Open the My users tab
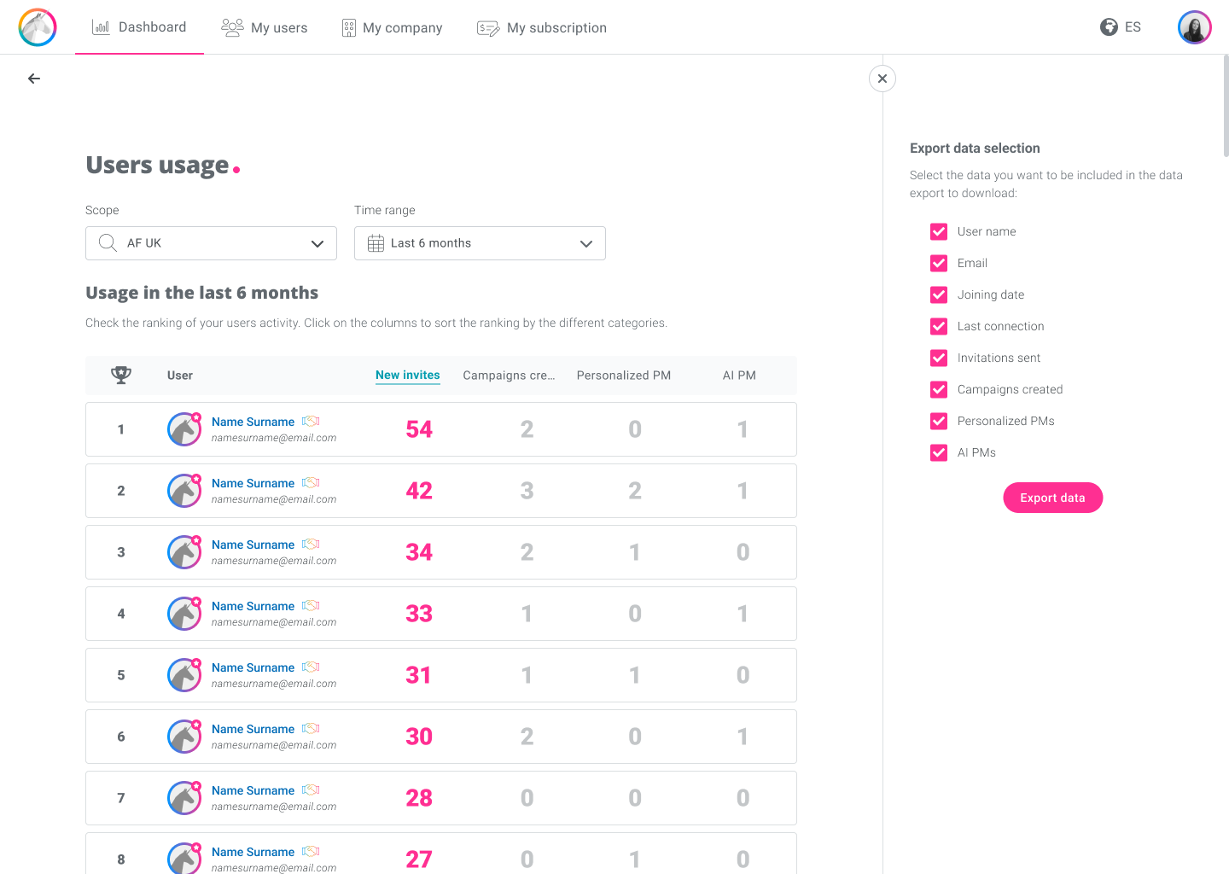Viewport: 1229px width, 874px height. point(264,27)
